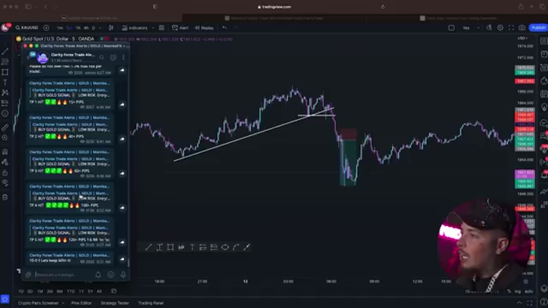Select the arc curve tool in floating drawing toolbar
Viewport: 548px width, 308px height.
pyautogui.click(x=236, y=247)
